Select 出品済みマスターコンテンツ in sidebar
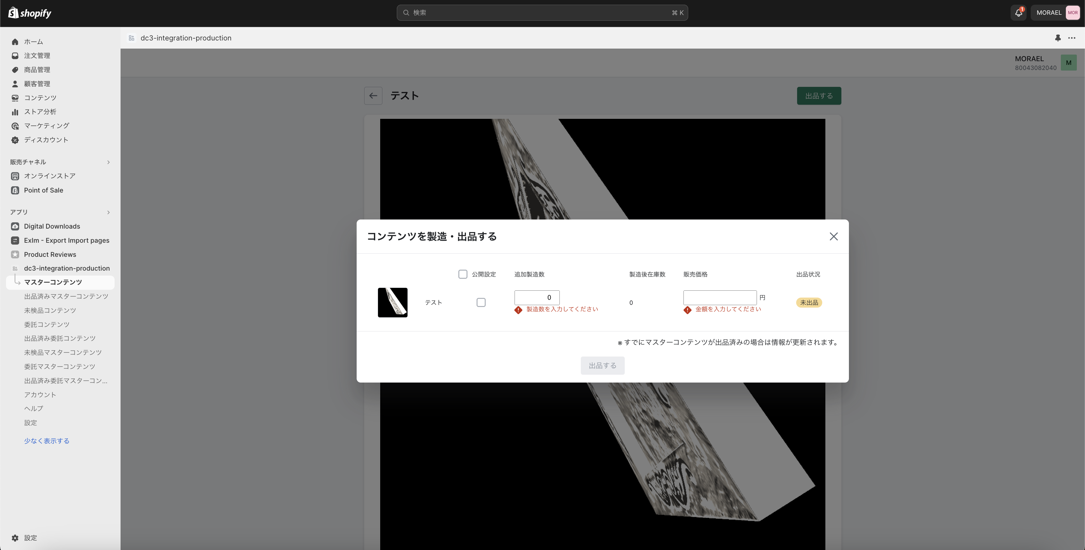This screenshot has height=550, width=1085. [x=66, y=297]
